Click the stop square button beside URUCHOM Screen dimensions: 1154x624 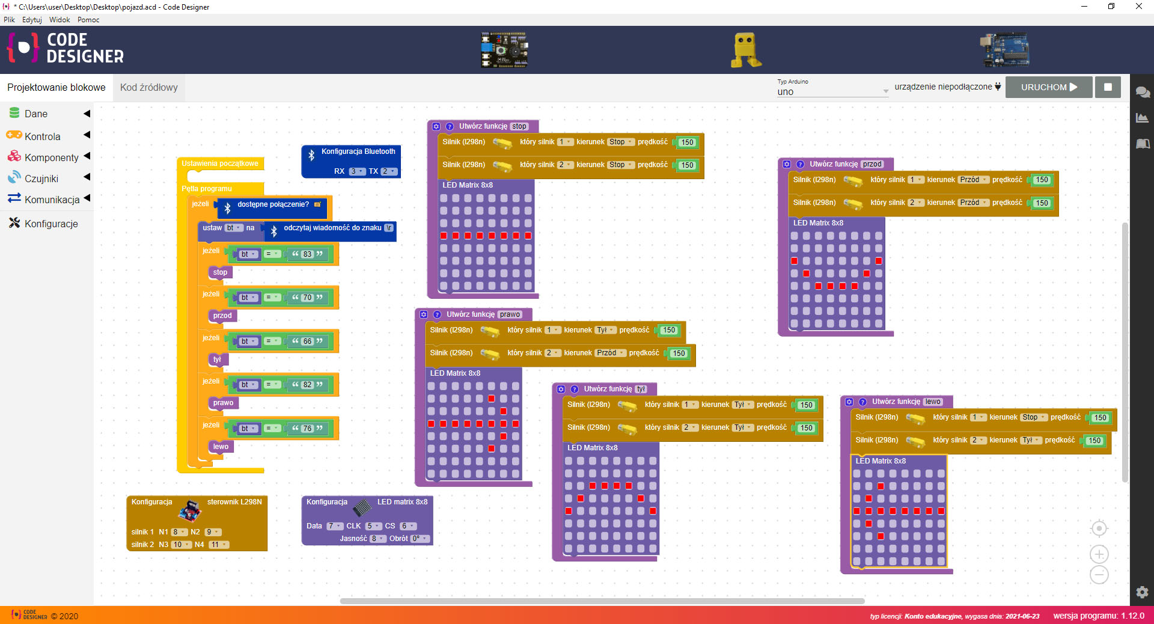point(1108,87)
